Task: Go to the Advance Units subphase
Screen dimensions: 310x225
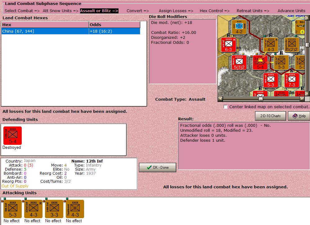Action: 291,11
